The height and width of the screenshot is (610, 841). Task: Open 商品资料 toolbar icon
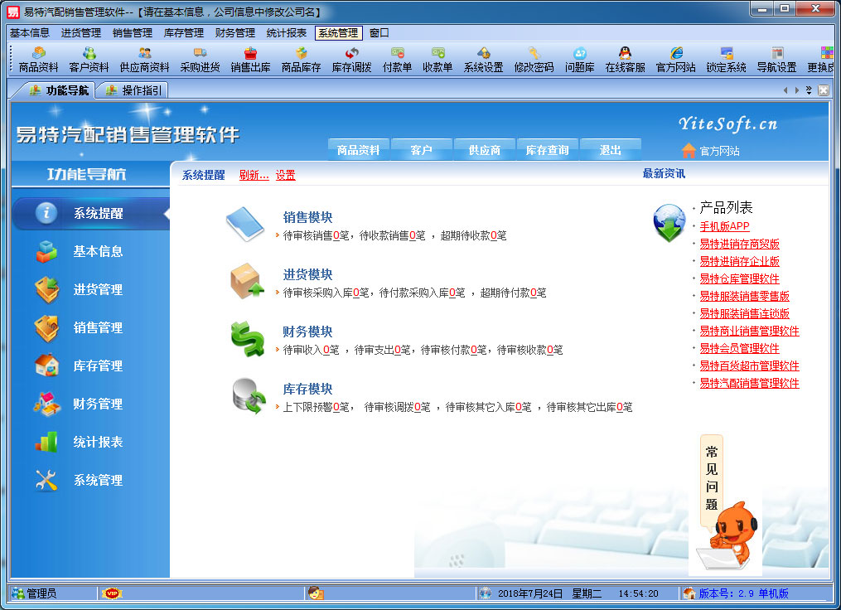click(38, 60)
